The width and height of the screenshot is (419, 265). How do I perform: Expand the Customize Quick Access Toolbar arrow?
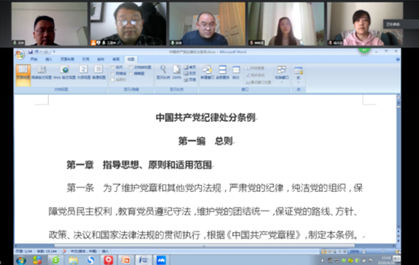tap(54, 52)
